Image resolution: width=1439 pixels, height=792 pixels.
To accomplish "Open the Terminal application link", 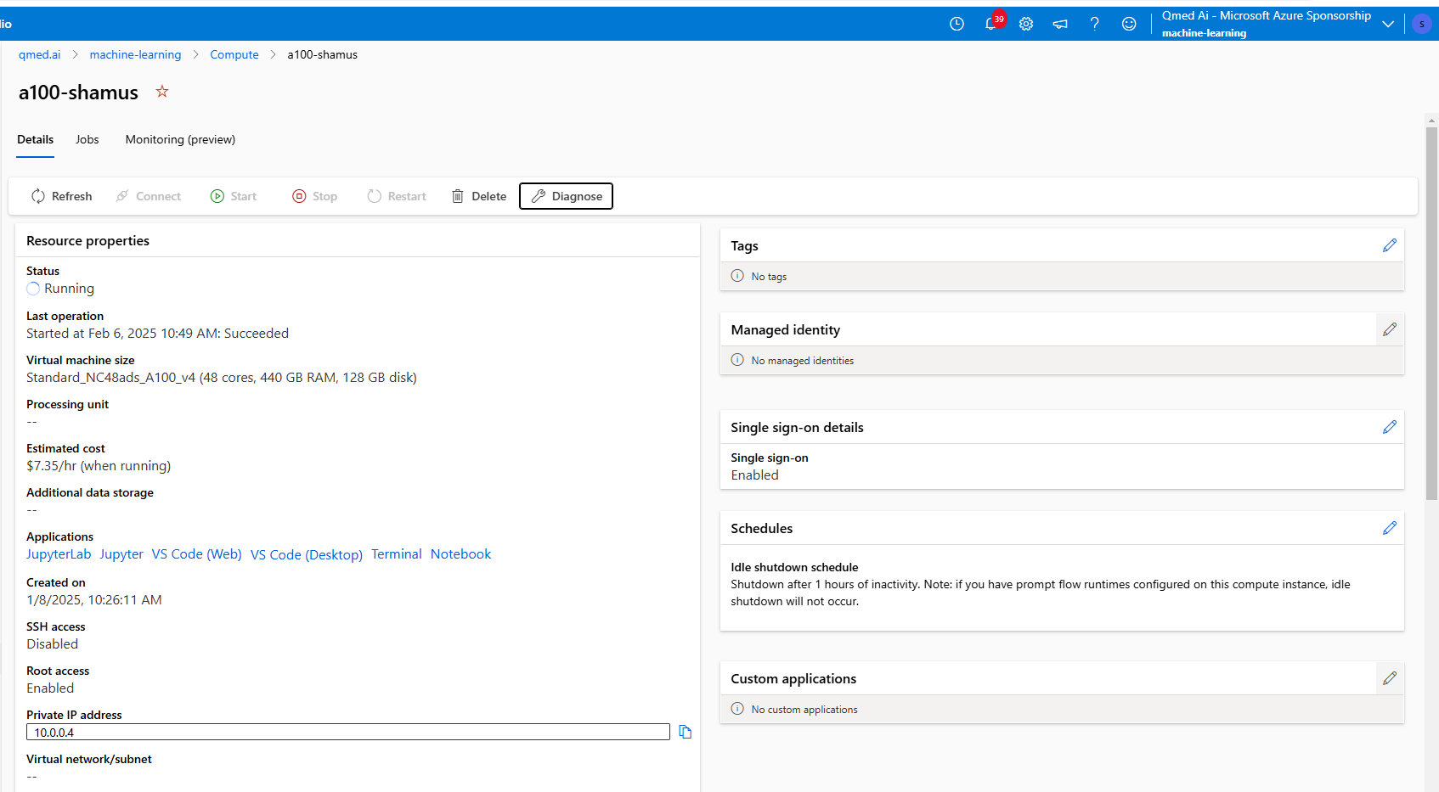I will 397,554.
